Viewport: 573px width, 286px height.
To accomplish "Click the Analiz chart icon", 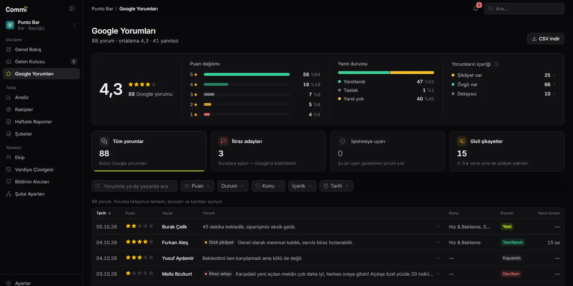I will click(x=9, y=97).
